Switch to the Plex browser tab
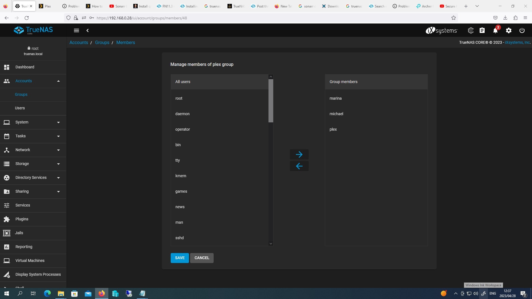Image resolution: width=532 pixels, height=299 pixels. point(48,6)
